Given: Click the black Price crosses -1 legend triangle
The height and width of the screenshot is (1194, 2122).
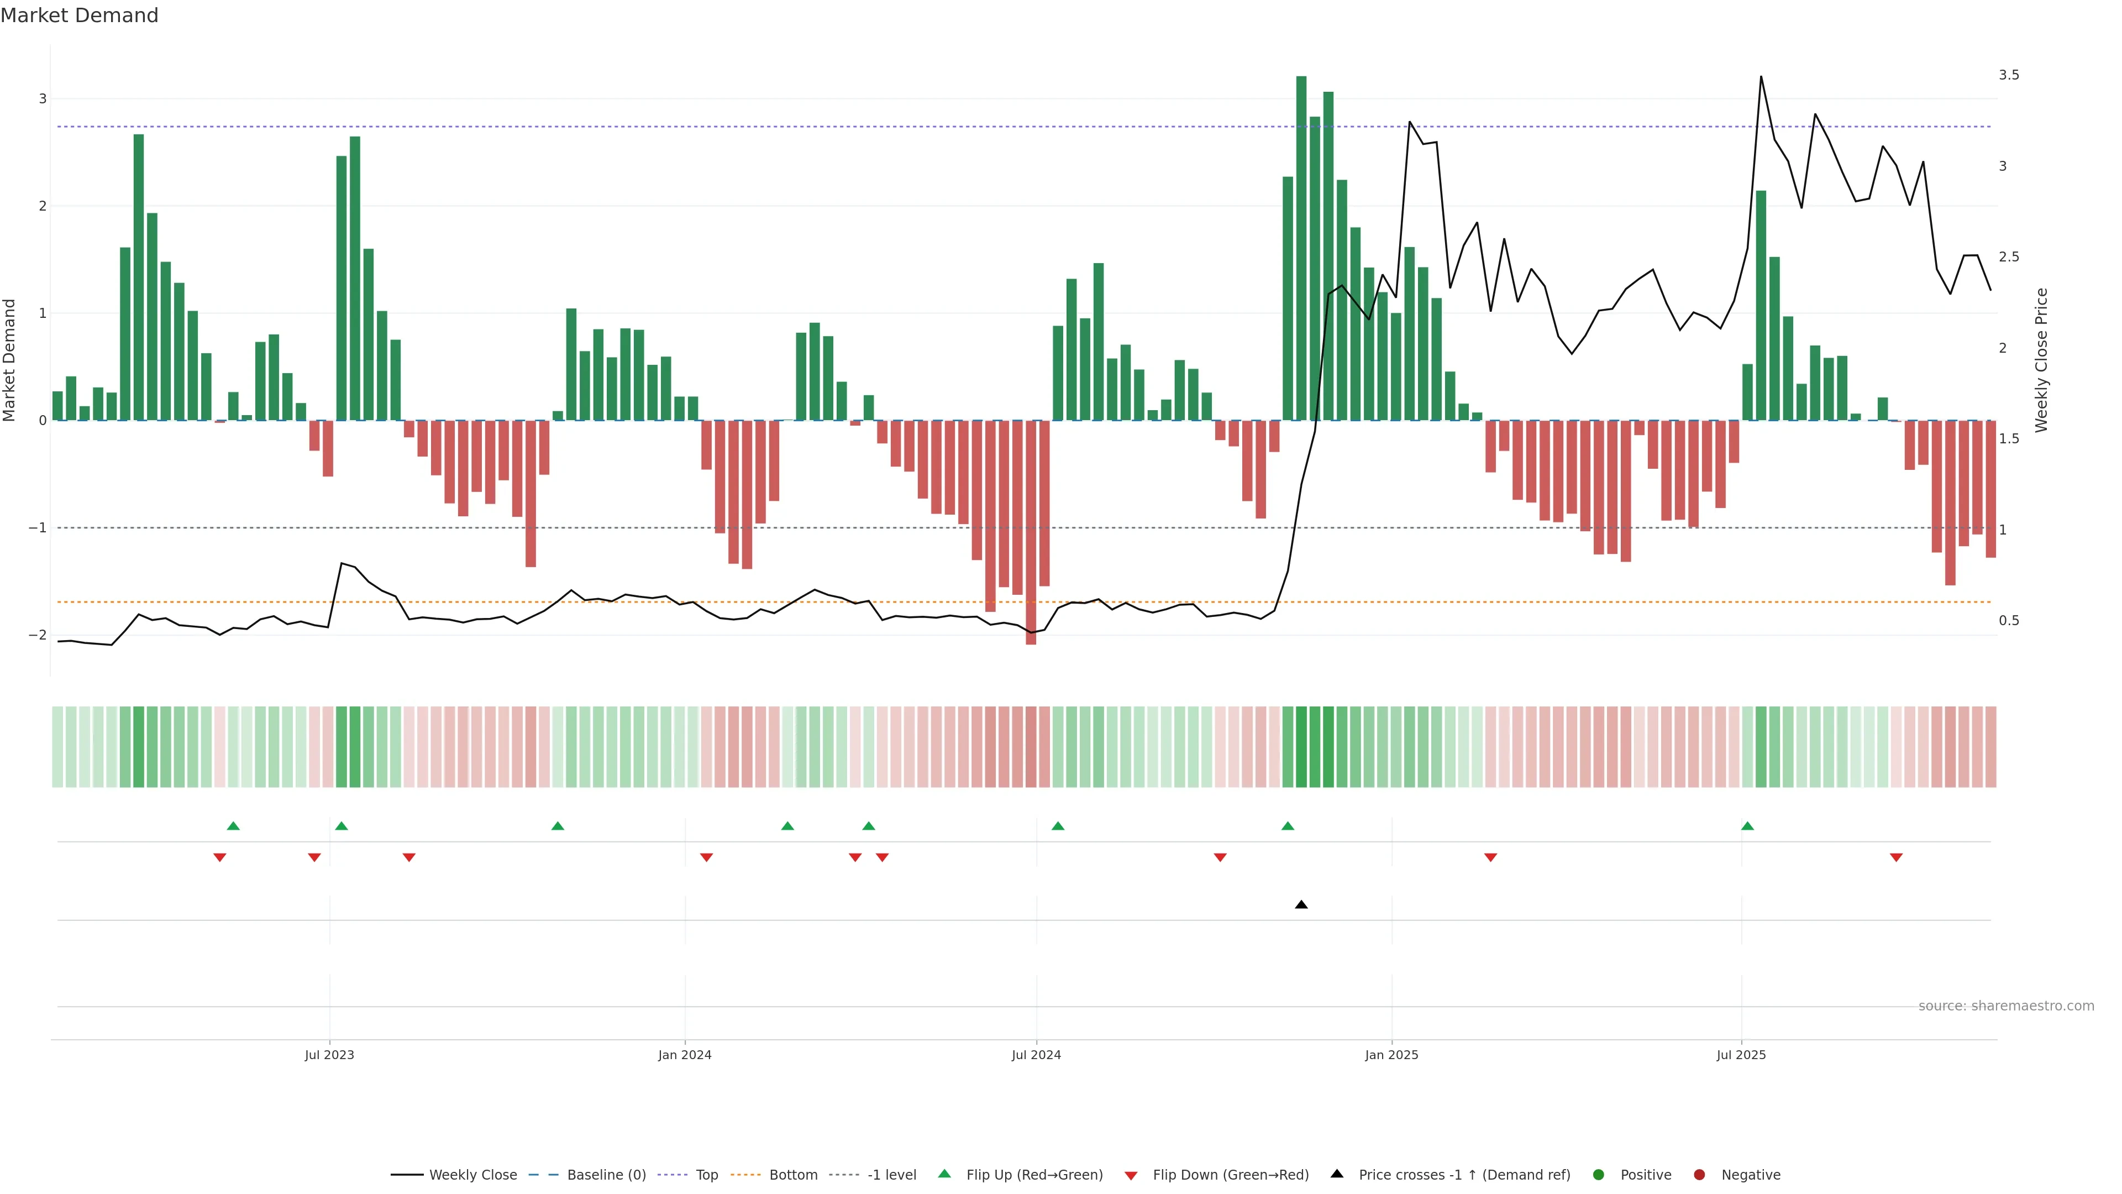Looking at the screenshot, I should point(1337,1174).
